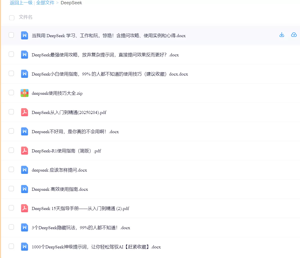Image resolution: width=300 pixels, height=258 pixels.
Task: Click the 返回上一级 link
Action: pyautogui.click(x=21, y=3)
